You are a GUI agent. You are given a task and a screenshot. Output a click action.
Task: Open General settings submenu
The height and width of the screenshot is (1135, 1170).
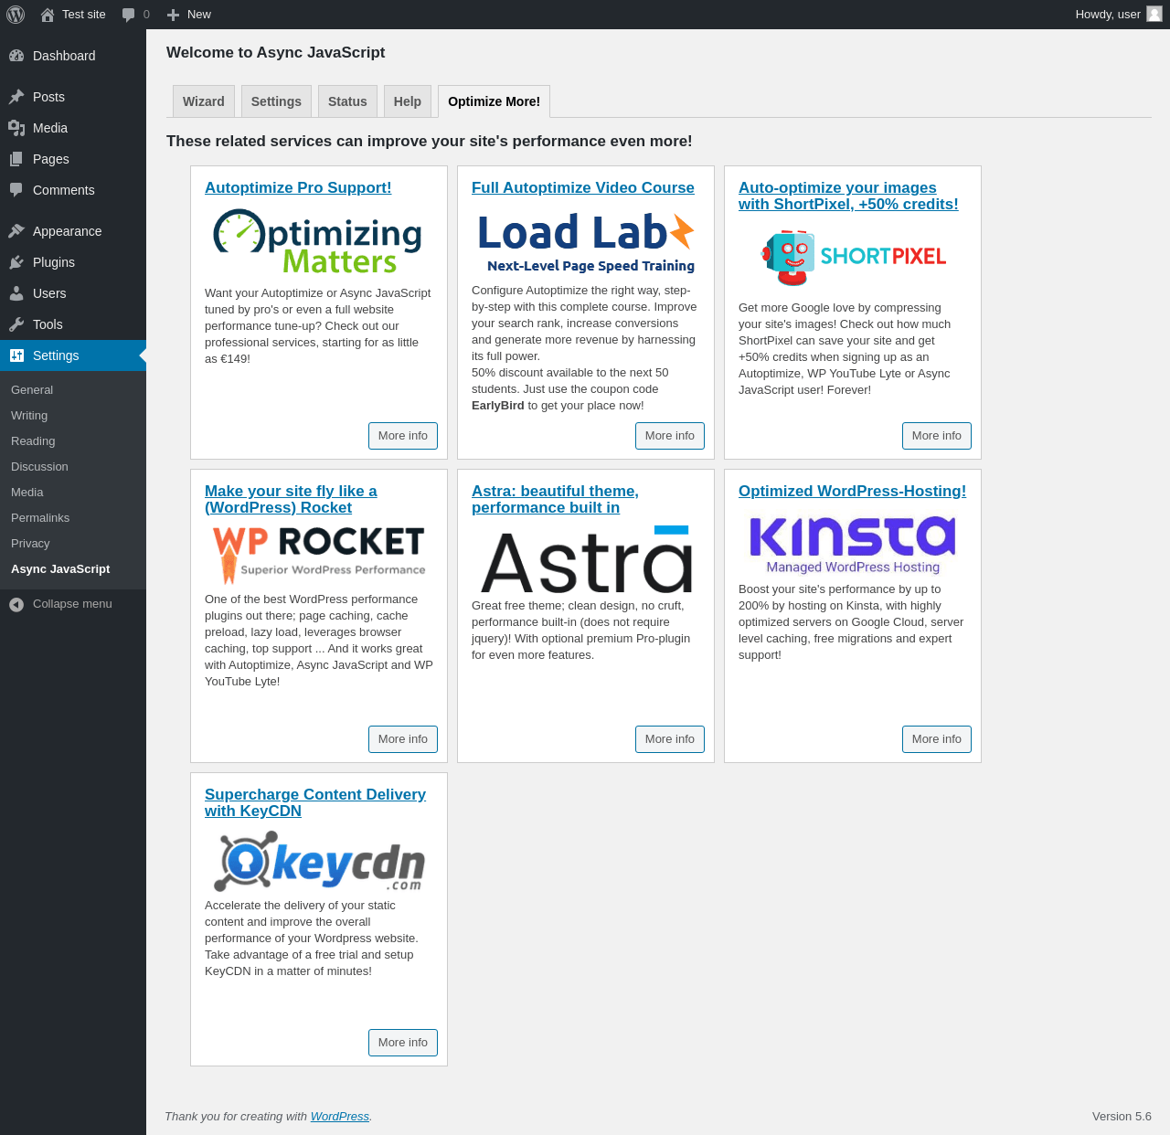pyautogui.click(x=73, y=390)
